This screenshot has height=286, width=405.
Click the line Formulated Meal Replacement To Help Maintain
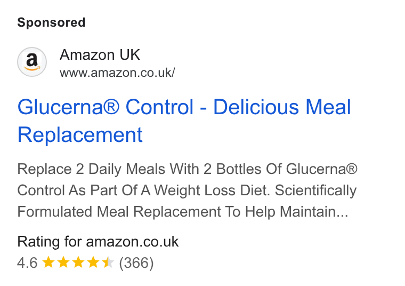(183, 212)
